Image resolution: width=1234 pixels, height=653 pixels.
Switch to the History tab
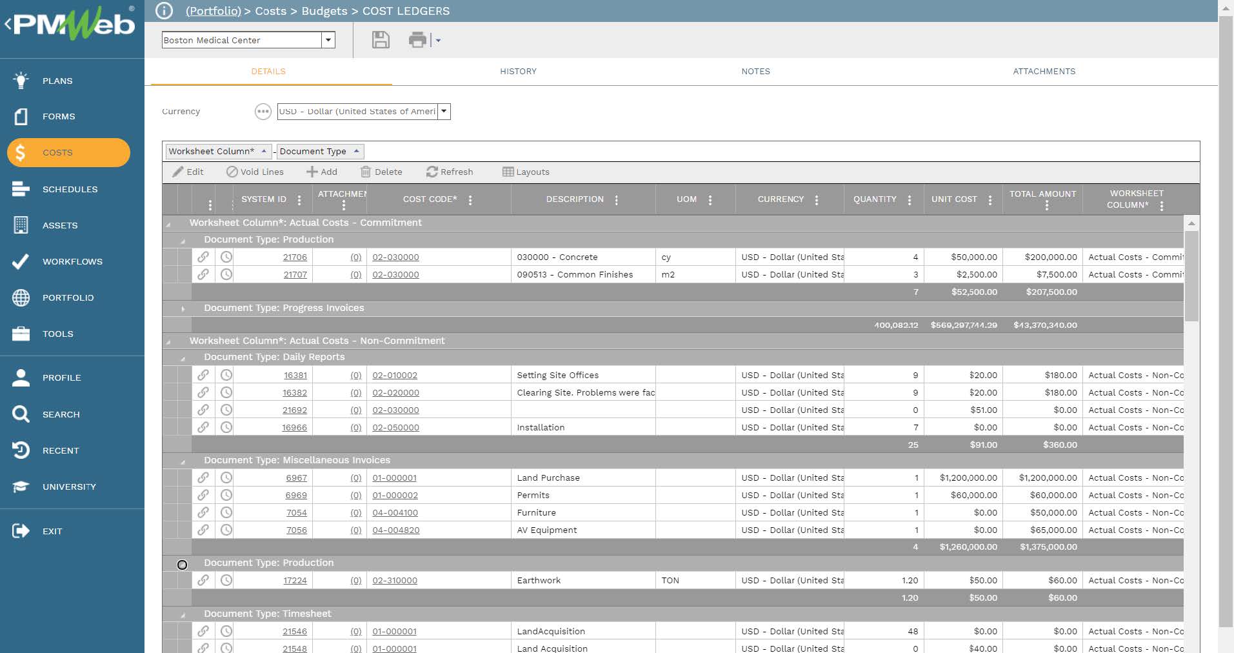click(518, 72)
